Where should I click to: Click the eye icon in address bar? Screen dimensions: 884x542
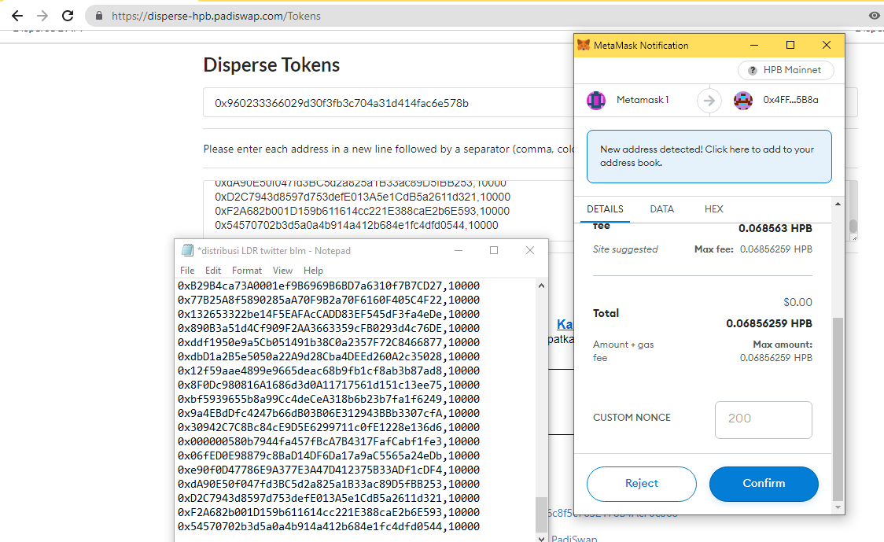point(874,16)
